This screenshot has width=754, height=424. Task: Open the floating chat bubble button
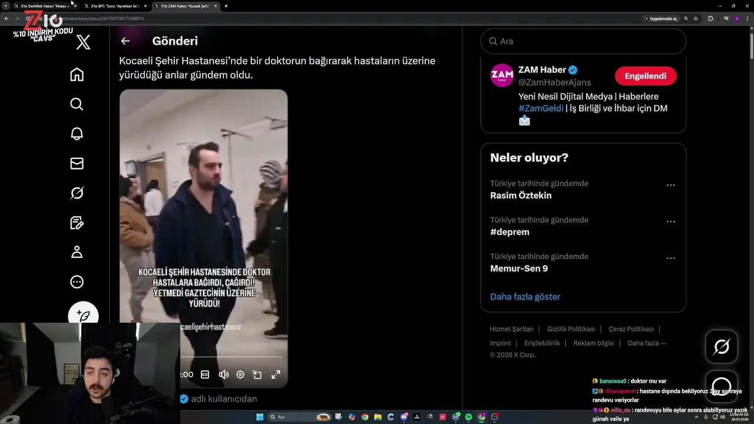722,387
